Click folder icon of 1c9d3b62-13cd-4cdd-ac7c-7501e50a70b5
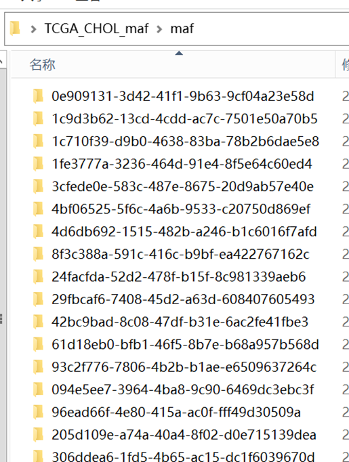This screenshot has width=349, height=462. [38, 119]
